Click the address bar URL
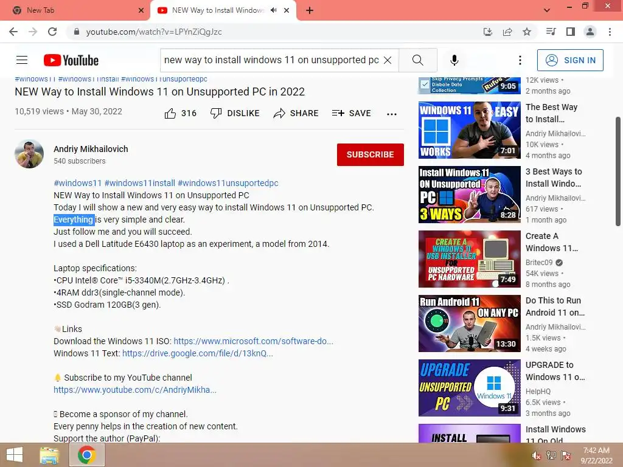 154,32
